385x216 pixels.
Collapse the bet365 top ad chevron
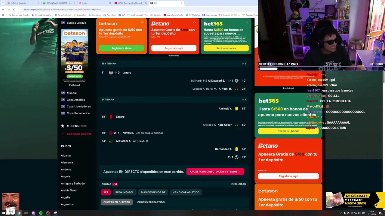click(247, 22)
